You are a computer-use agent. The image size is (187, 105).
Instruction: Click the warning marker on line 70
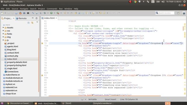pos(42,43)
